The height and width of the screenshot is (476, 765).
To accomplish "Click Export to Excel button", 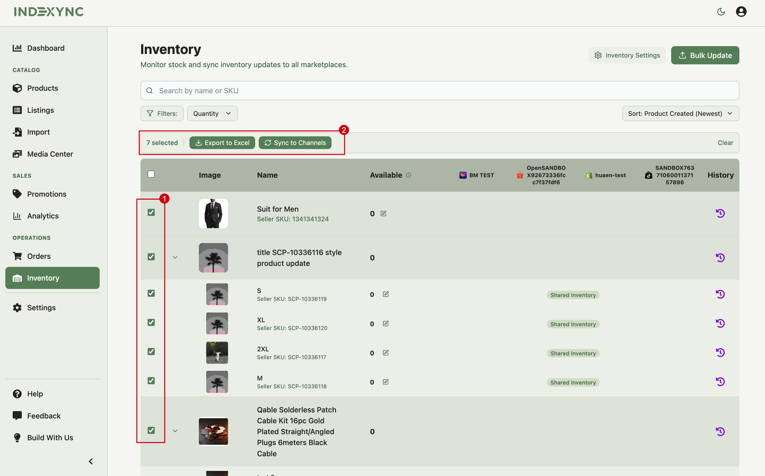I will (x=222, y=143).
